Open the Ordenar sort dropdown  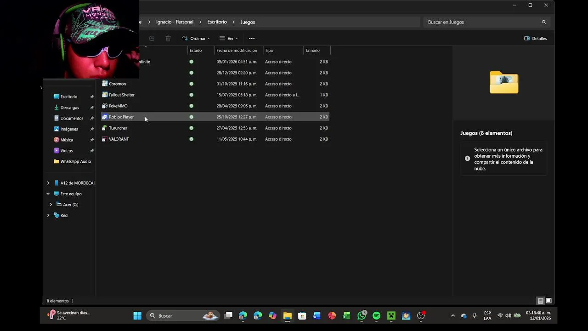(x=196, y=39)
